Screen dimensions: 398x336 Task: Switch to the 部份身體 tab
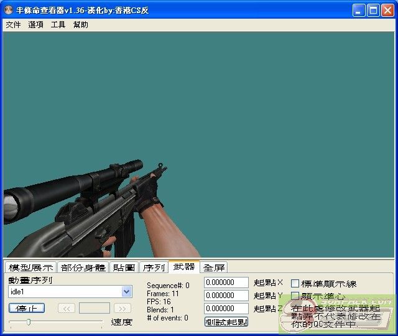coord(83,268)
